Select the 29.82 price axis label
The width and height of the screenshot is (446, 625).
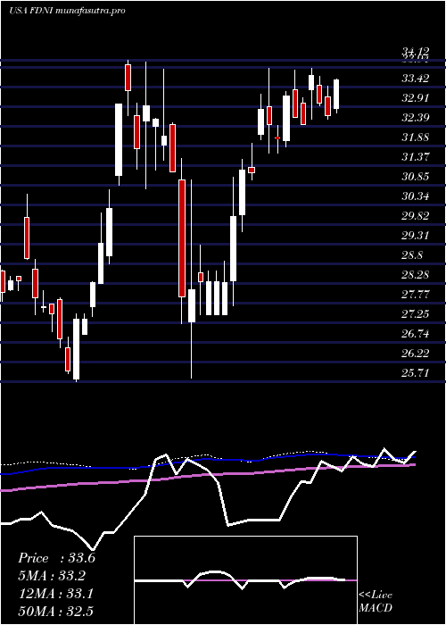416,216
